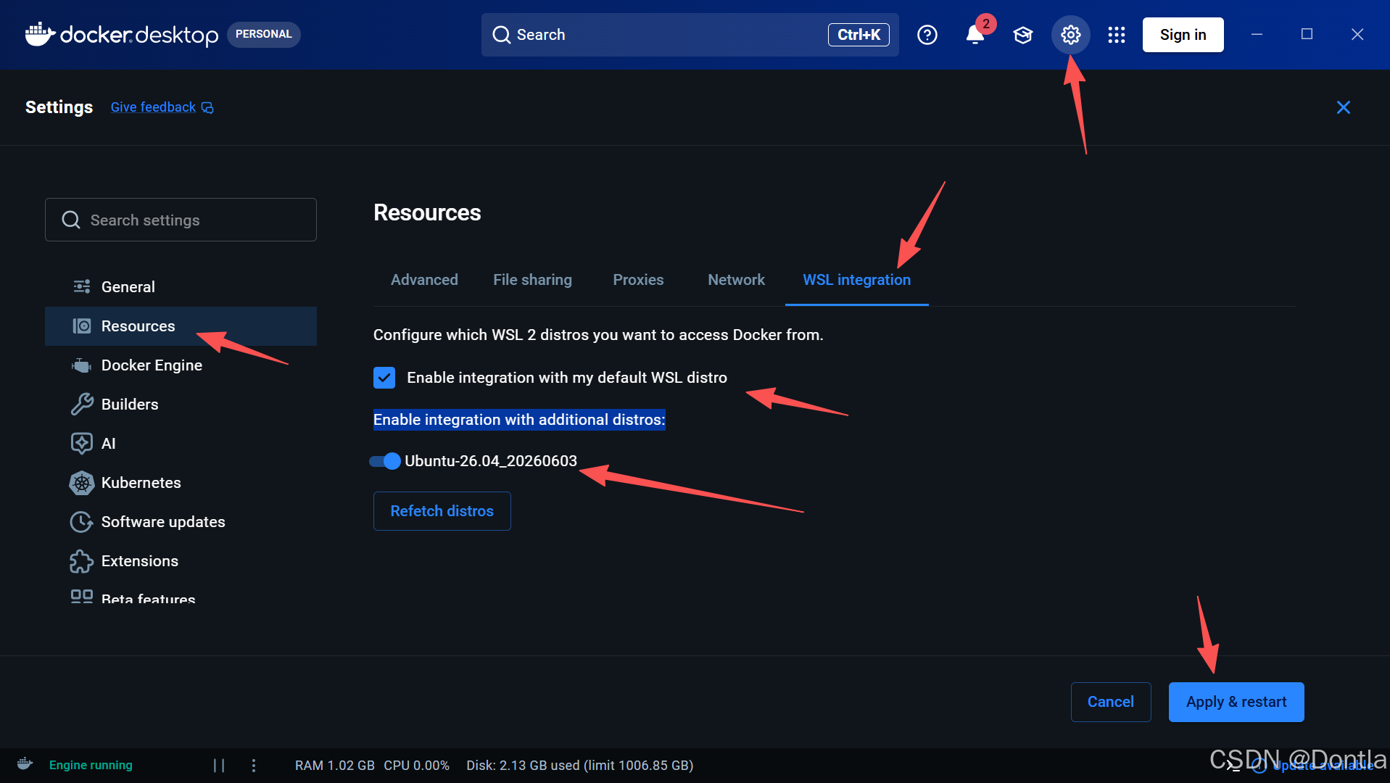Uncheck default WSL distro integration checkbox

(384, 378)
